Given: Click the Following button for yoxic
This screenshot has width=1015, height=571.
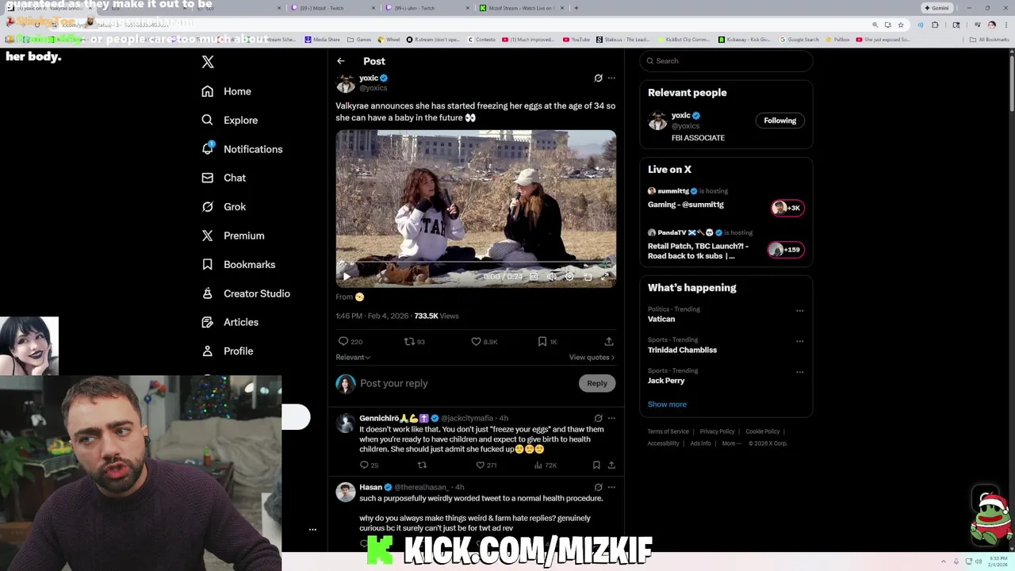Looking at the screenshot, I should [780, 121].
